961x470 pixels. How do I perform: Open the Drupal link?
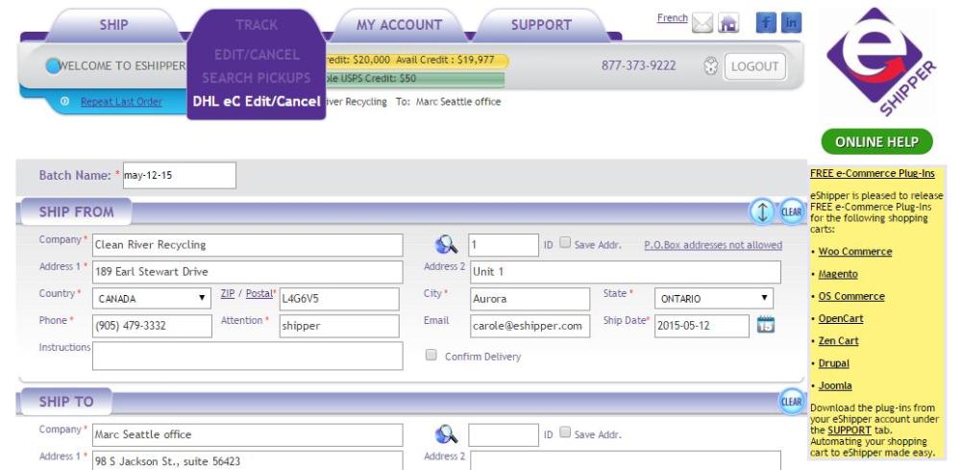coord(833,363)
